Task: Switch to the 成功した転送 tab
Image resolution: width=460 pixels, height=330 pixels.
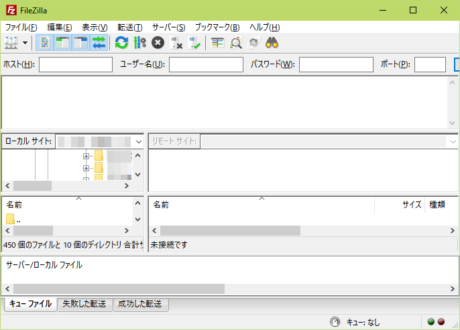Action: [x=140, y=304]
